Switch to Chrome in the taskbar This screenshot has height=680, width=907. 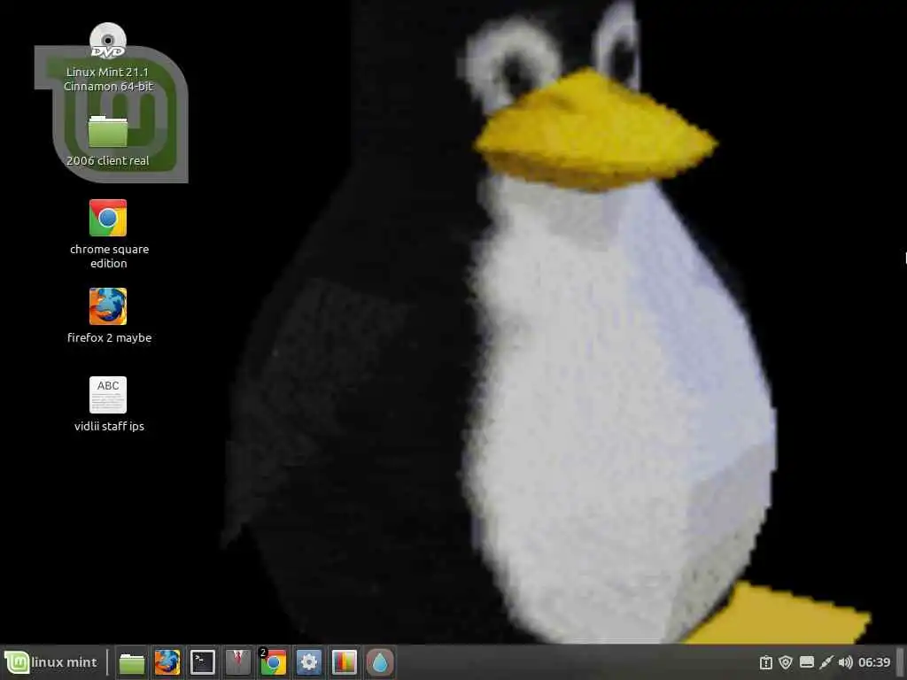[273, 662]
